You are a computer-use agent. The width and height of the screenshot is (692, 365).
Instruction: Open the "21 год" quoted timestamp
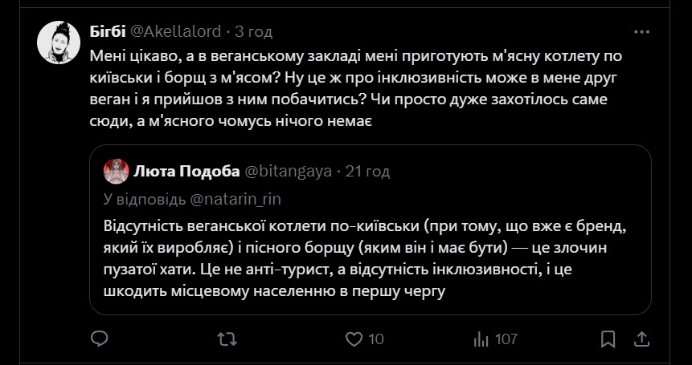coord(367,171)
